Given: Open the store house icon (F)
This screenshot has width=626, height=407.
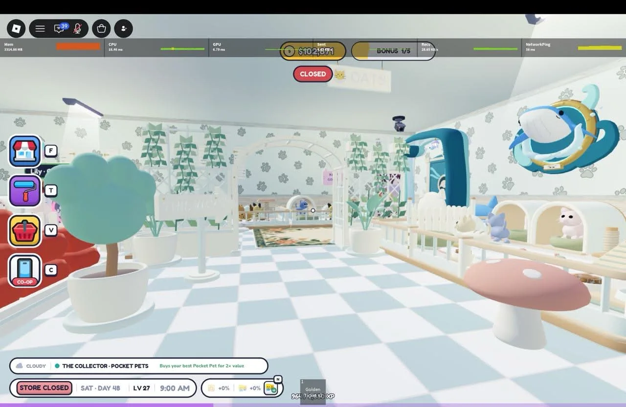Looking at the screenshot, I should (25, 151).
